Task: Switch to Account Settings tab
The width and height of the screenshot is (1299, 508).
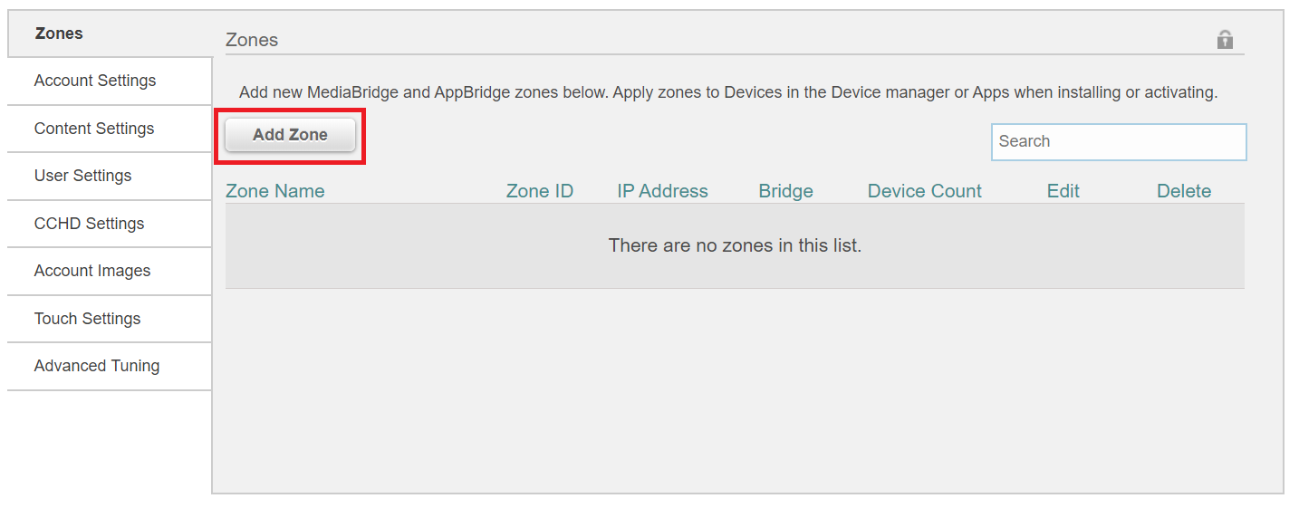Action: (95, 81)
